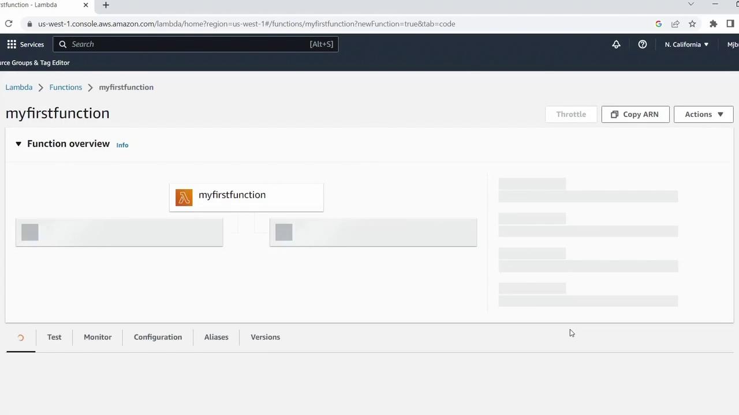
Task: Go to the Versions tab
Action: click(265, 337)
